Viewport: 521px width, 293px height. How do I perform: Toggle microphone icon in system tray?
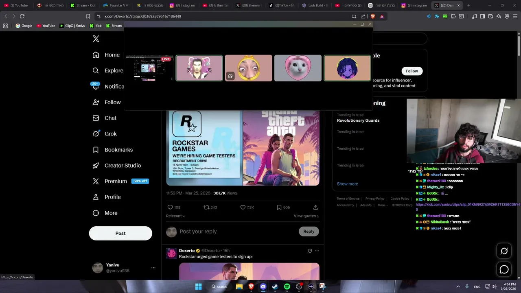click(467, 286)
